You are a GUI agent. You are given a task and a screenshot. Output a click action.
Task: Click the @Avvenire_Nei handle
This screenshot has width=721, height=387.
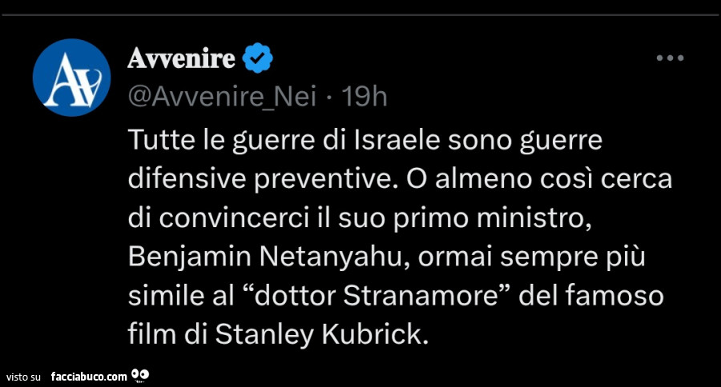click(222, 97)
